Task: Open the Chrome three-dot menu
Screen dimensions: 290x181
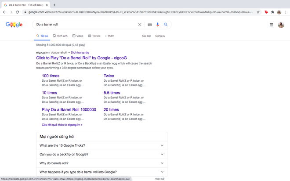Action: tap(286, 12)
